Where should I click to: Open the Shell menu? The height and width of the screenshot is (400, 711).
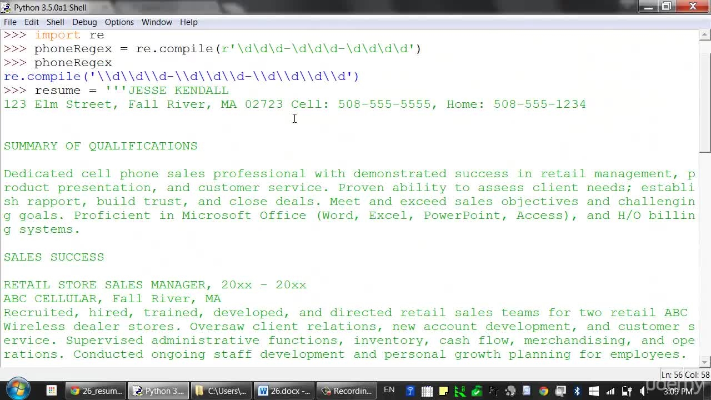55,22
